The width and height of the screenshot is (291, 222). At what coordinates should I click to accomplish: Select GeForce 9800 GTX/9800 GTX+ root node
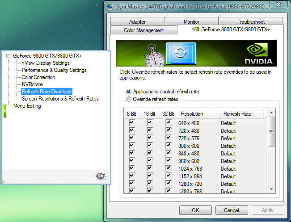(47, 56)
